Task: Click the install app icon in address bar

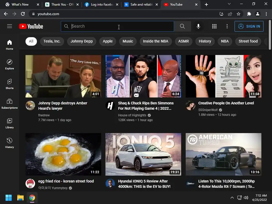Action: point(221,14)
